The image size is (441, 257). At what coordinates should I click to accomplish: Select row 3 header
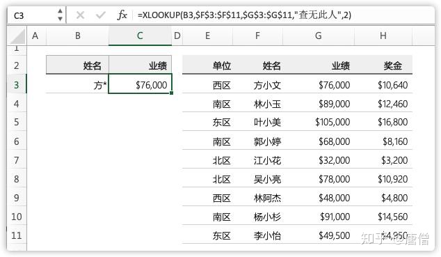(17, 84)
